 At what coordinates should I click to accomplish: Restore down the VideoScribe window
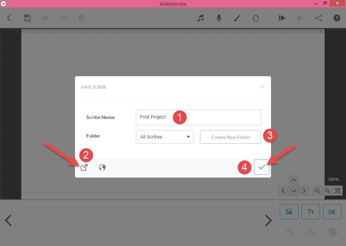click(325, 3)
